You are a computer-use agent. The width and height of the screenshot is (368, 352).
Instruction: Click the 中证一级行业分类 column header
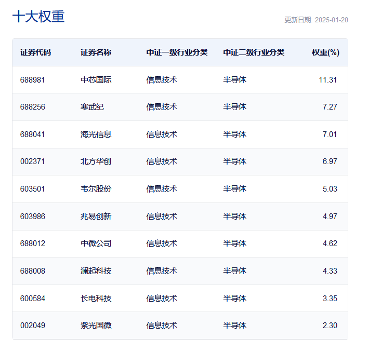177,52
